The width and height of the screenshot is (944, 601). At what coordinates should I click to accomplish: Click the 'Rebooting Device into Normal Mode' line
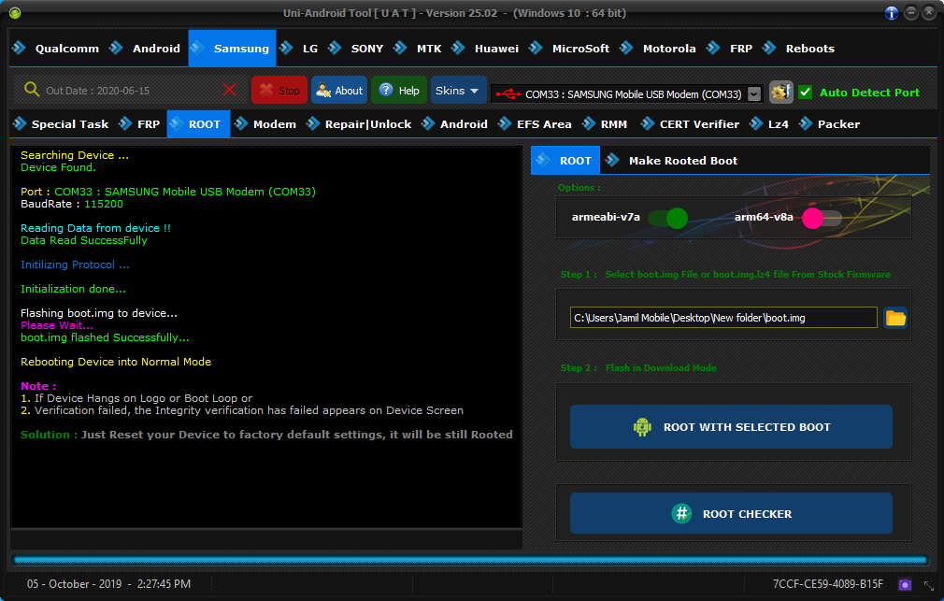tap(116, 362)
